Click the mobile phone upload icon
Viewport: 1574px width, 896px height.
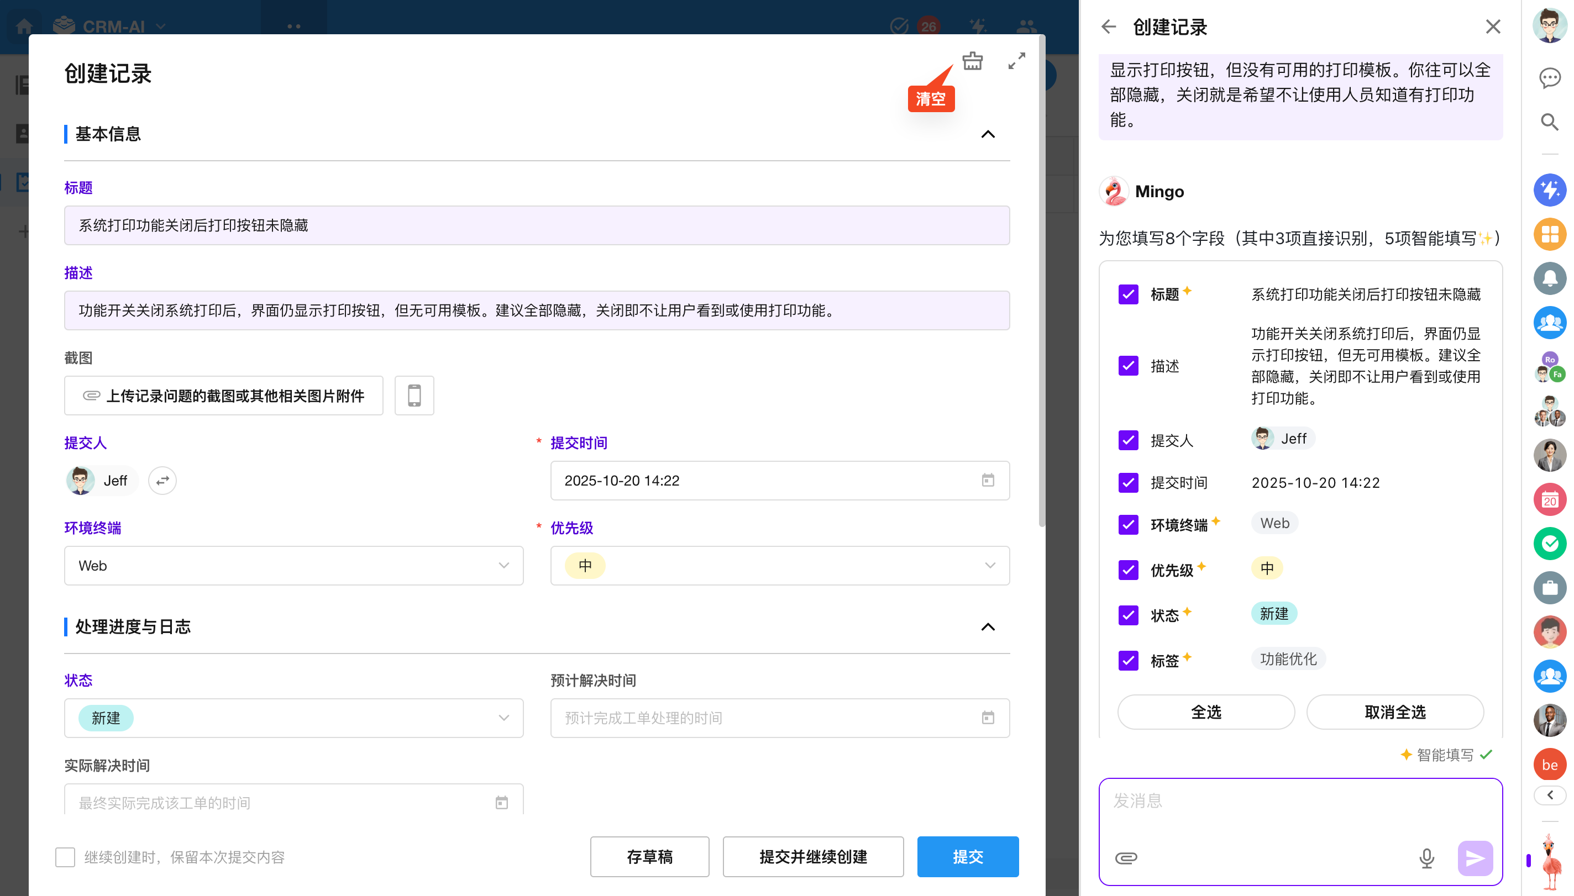coord(415,396)
